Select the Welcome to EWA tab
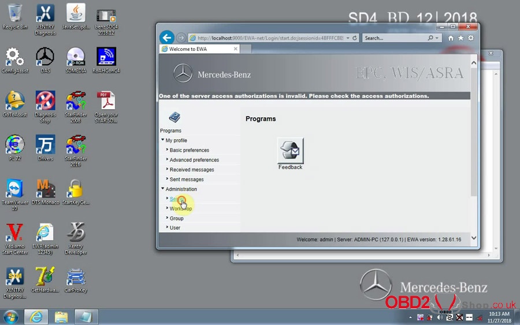The width and height of the screenshot is (520, 325). tap(199, 49)
